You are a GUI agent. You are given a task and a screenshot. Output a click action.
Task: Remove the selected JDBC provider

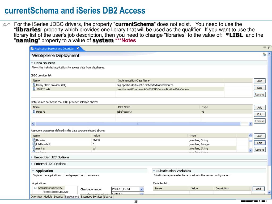260,95
